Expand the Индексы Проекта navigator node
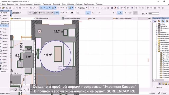This screenshot has height=95, width=169. [157, 34]
